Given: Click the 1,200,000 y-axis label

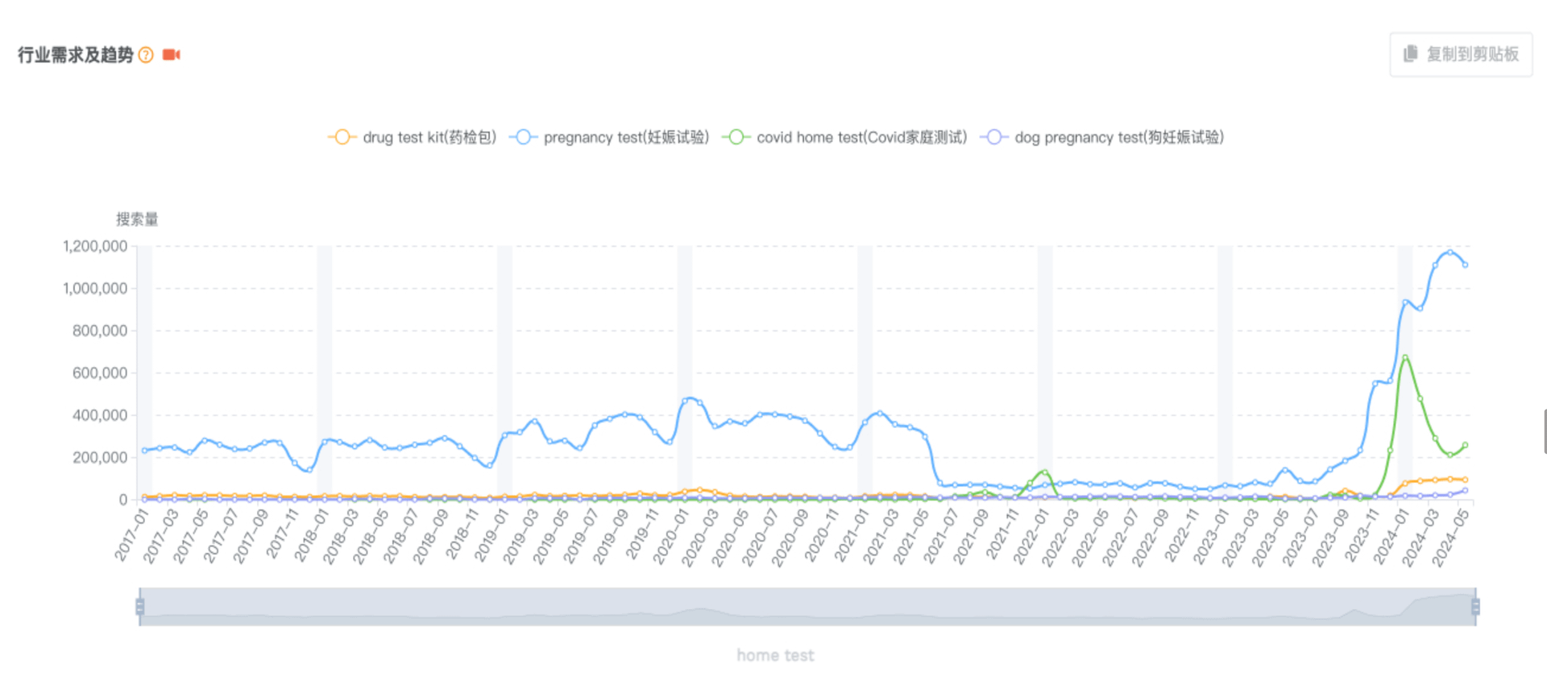Looking at the screenshot, I should (95, 246).
